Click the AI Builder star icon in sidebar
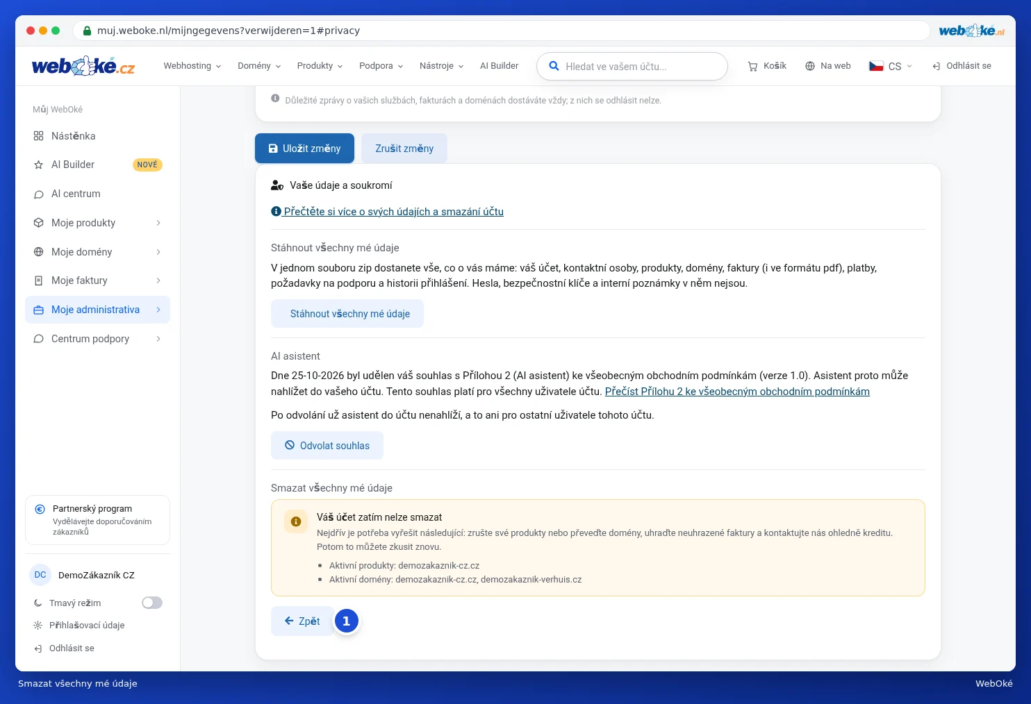 click(x=38, y=165)
